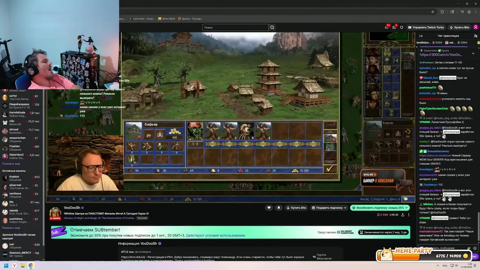This screenshot has width=480, height=270.
Task: Show hidden system tray icons
Action: 438,266
